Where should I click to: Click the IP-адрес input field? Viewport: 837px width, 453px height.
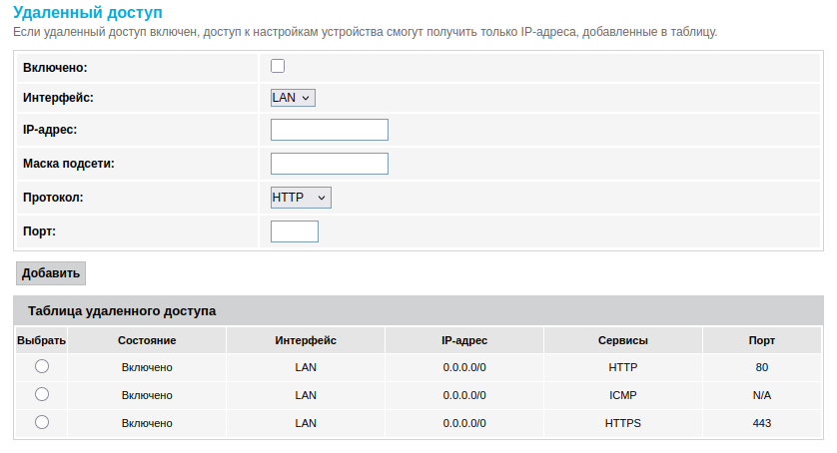(x=329, y=130)
